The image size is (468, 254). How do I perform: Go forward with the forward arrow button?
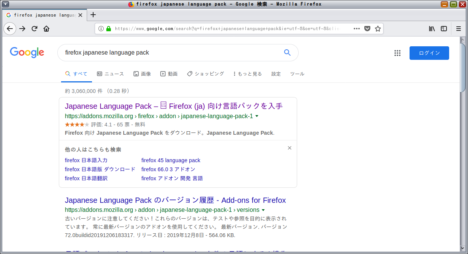[22, 29]
